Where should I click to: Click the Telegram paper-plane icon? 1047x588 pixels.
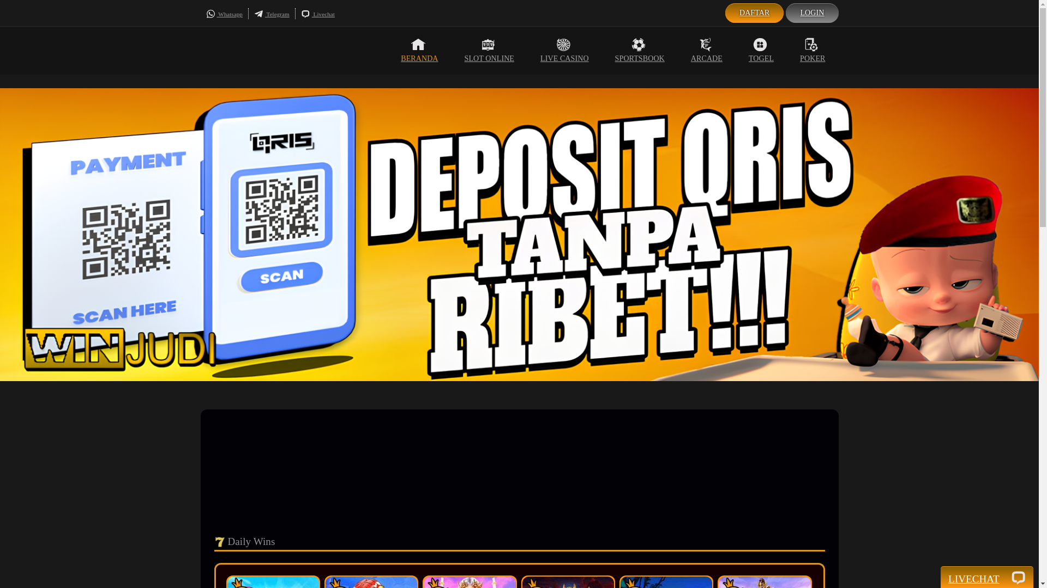tap(258, 14)
